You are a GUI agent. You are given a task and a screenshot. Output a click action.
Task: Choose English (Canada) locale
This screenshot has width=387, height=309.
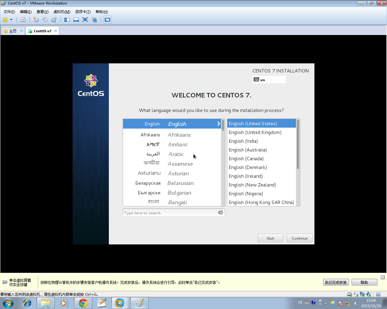[262, 158]
